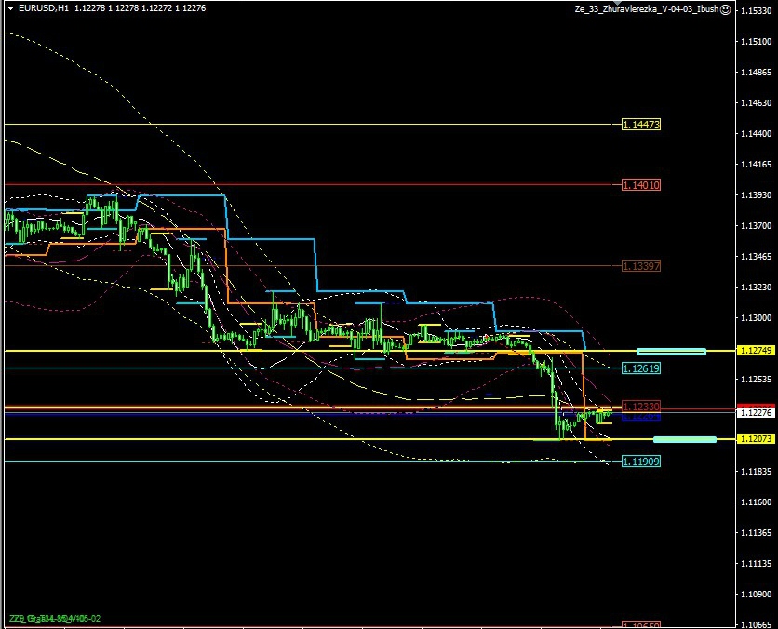Select the 1.14473 yellow price level label
This screenshot has width=778, height=629.
(x=640, y=124)
